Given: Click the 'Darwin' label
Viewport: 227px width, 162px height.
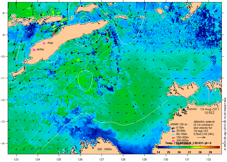Looking at the screenshot, I should click(192, 109).
